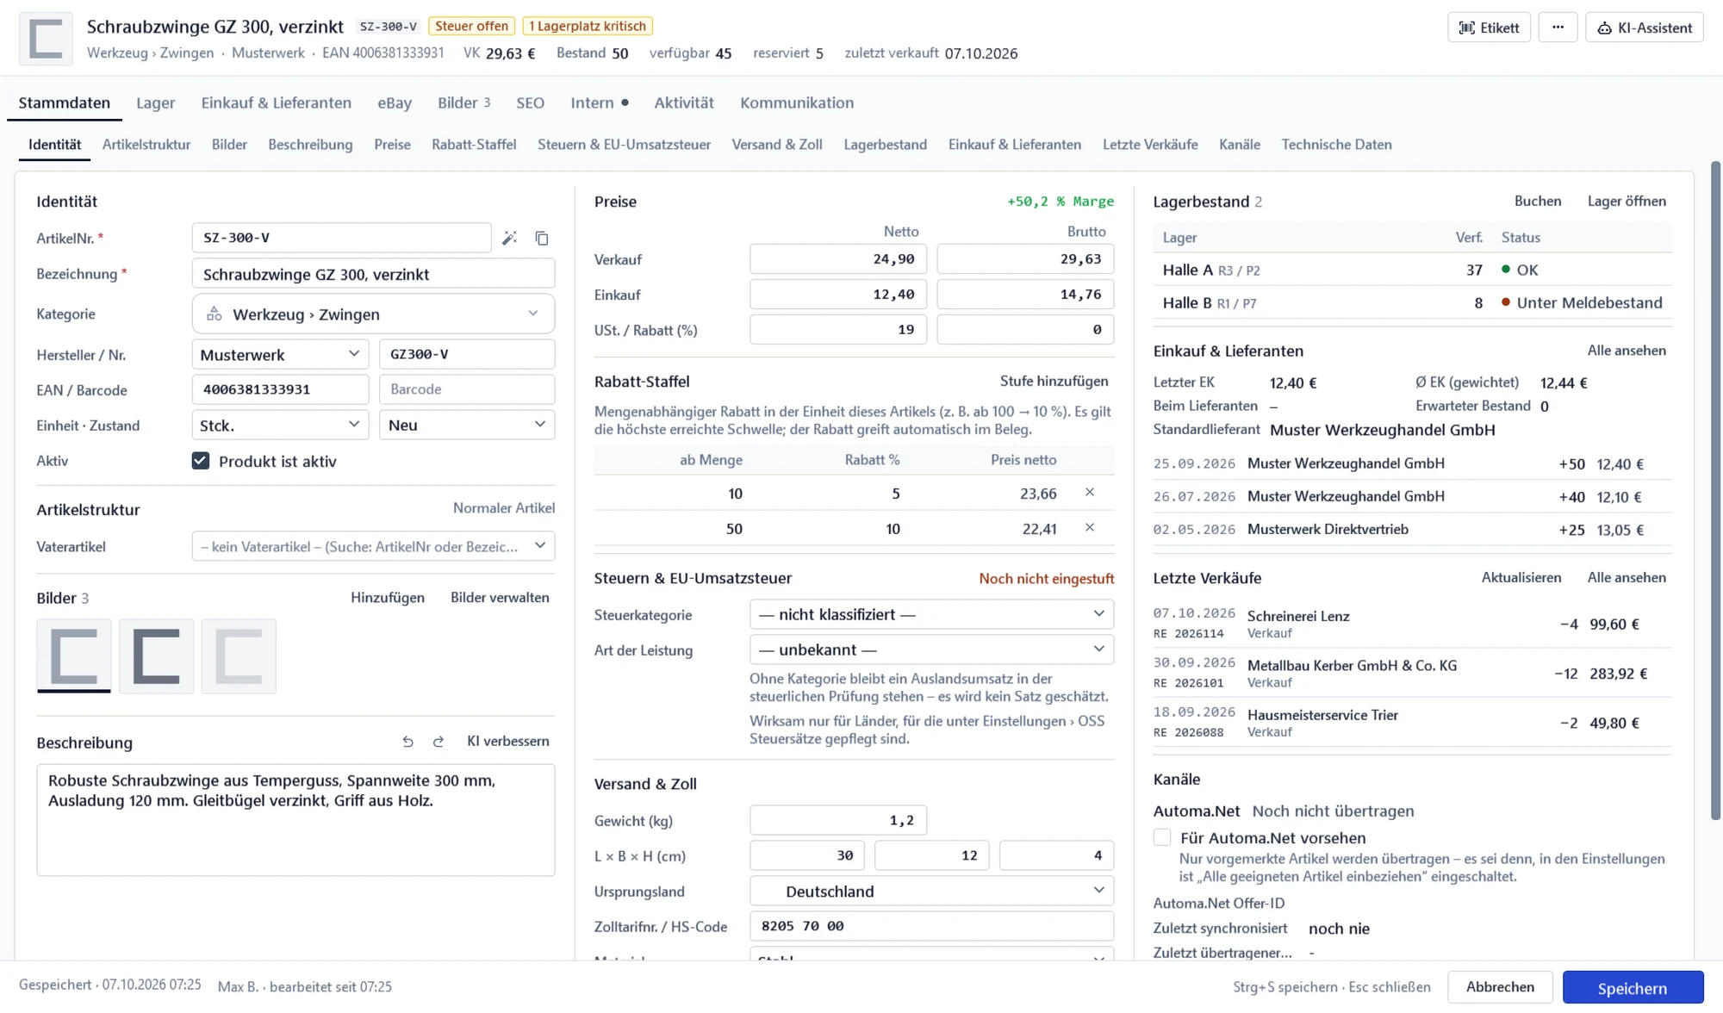Screen dimensions: 1723x1013
Task: Redo the description change with the redo arrow
Action: point(439,742)
